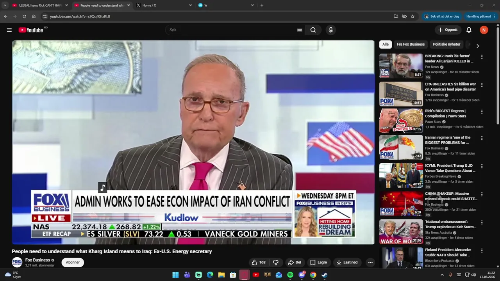This screenshot has width=500, height=281.
Task: Switch to the Yr tab
Action: click(x=226, y=5)
